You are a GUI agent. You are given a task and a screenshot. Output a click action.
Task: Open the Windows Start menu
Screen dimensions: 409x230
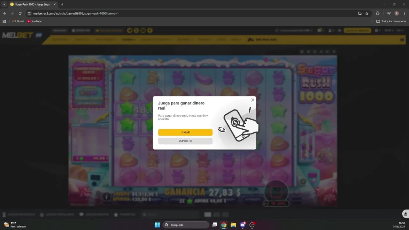[x=157, y=225]
